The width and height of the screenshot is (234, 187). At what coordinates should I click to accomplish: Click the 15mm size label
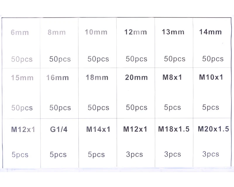pyautogui.click(x=22, y=78)
